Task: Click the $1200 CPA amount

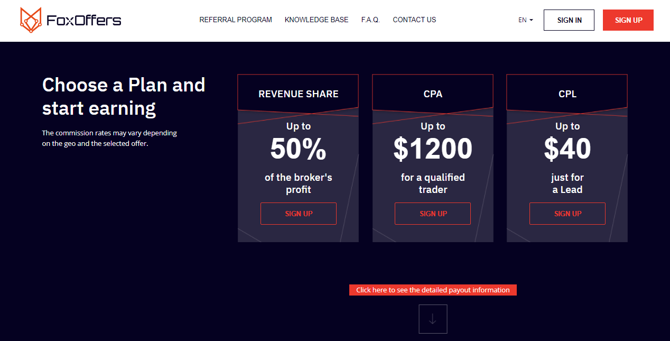Action: 433,149
